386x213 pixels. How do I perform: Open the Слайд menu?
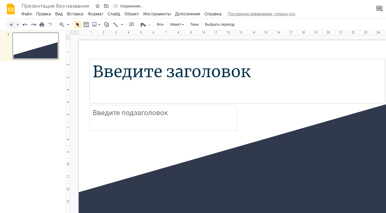(x=114, y=14)
